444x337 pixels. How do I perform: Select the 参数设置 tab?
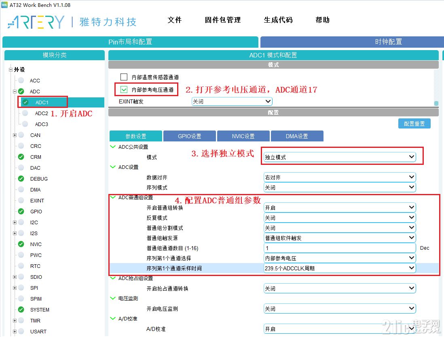tap(136, 136)
